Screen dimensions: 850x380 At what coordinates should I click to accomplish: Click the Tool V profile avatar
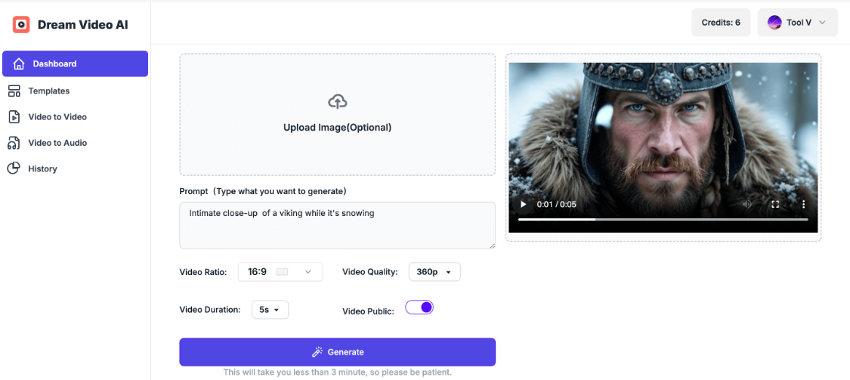pyautogui.click(x=774, y=22)
